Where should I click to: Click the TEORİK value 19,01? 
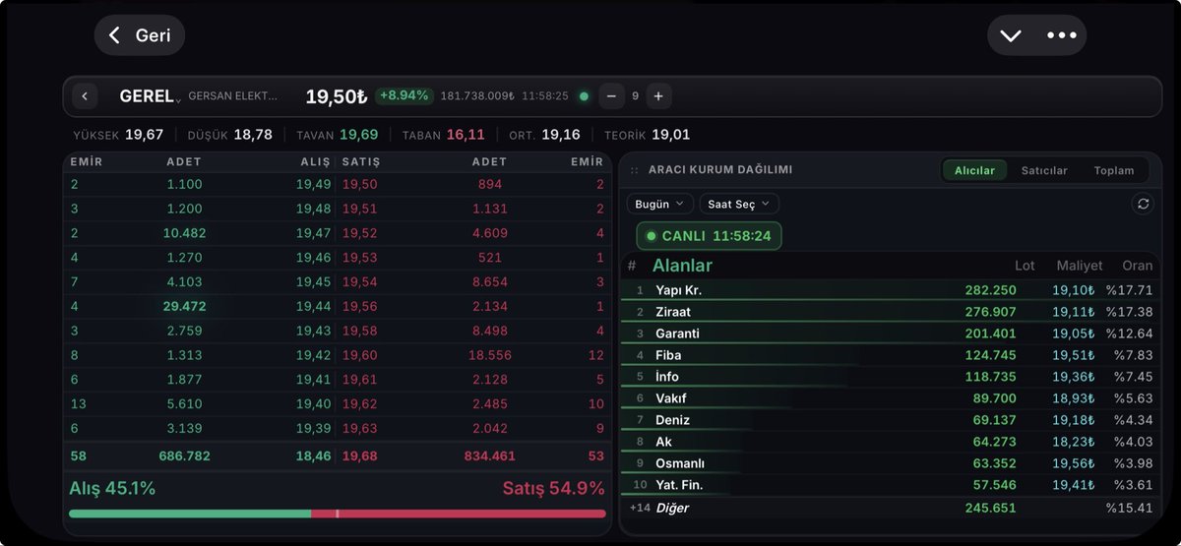tap(670, 135)
